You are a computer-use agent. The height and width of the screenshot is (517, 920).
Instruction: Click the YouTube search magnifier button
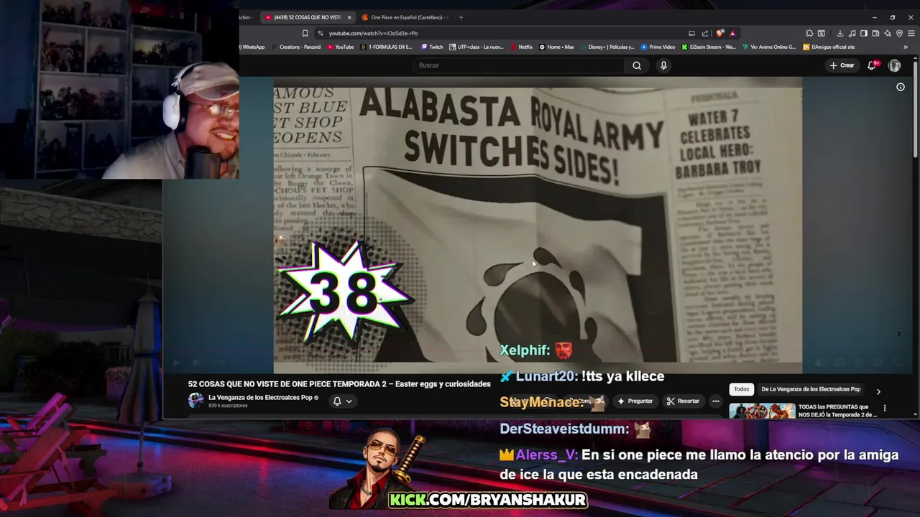click(x=637, y=65)
